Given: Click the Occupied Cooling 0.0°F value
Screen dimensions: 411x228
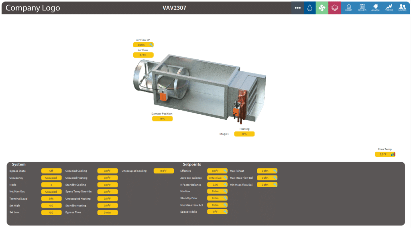Looking at the screenshot, I should coord(108,171).
